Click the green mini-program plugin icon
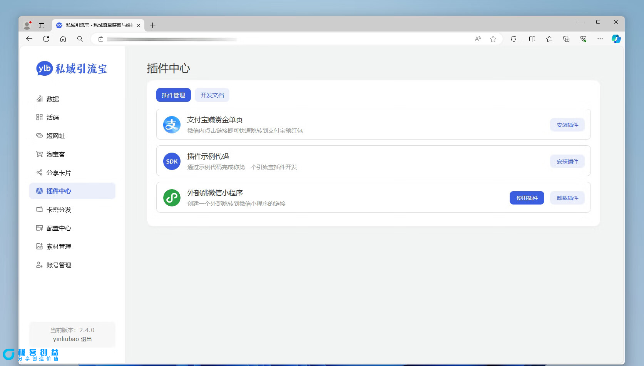The height and width of the screenshot is (366, 644). pos(172,198)
